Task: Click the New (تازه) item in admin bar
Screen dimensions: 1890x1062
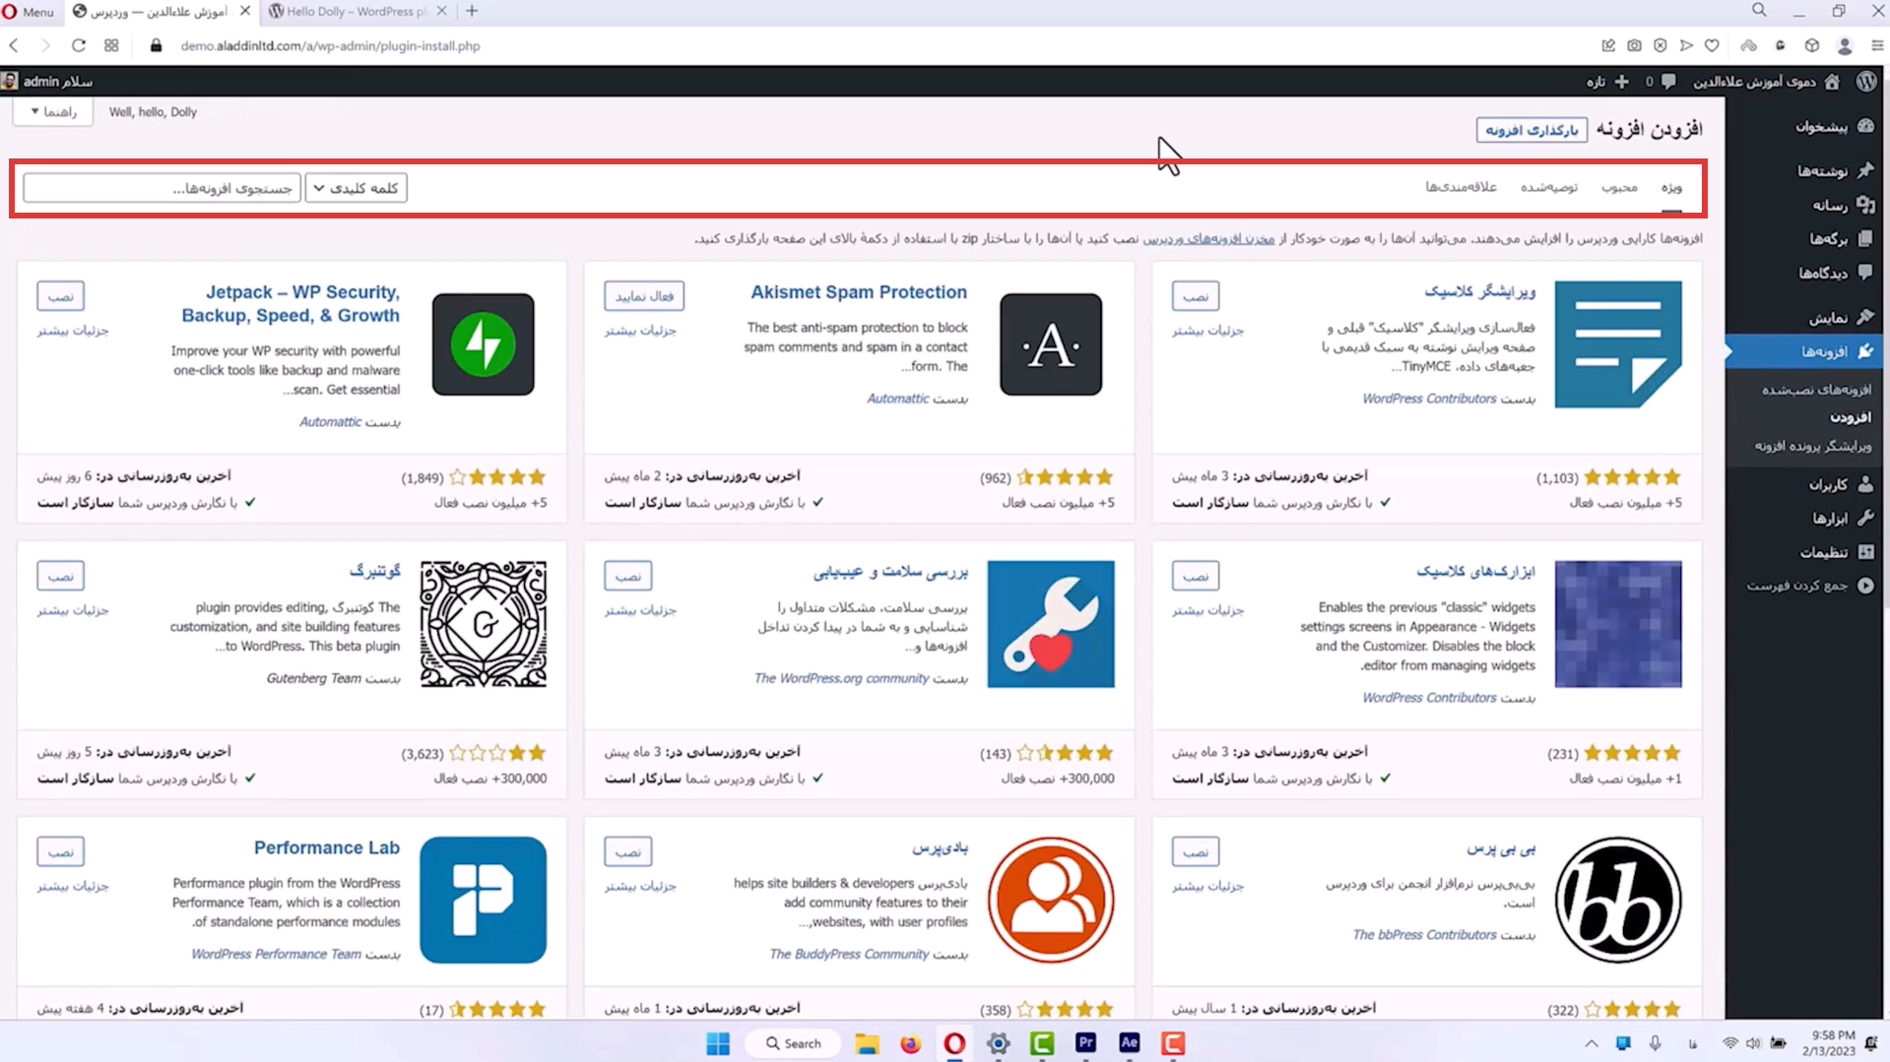Action: (1607, 82)
